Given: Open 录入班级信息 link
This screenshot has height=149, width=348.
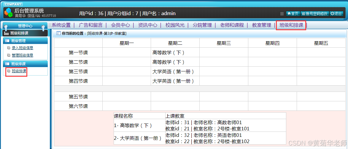Looking at the screenshot, I should point(23,48).
